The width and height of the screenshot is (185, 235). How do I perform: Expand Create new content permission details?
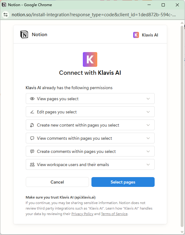pos(148,125)
